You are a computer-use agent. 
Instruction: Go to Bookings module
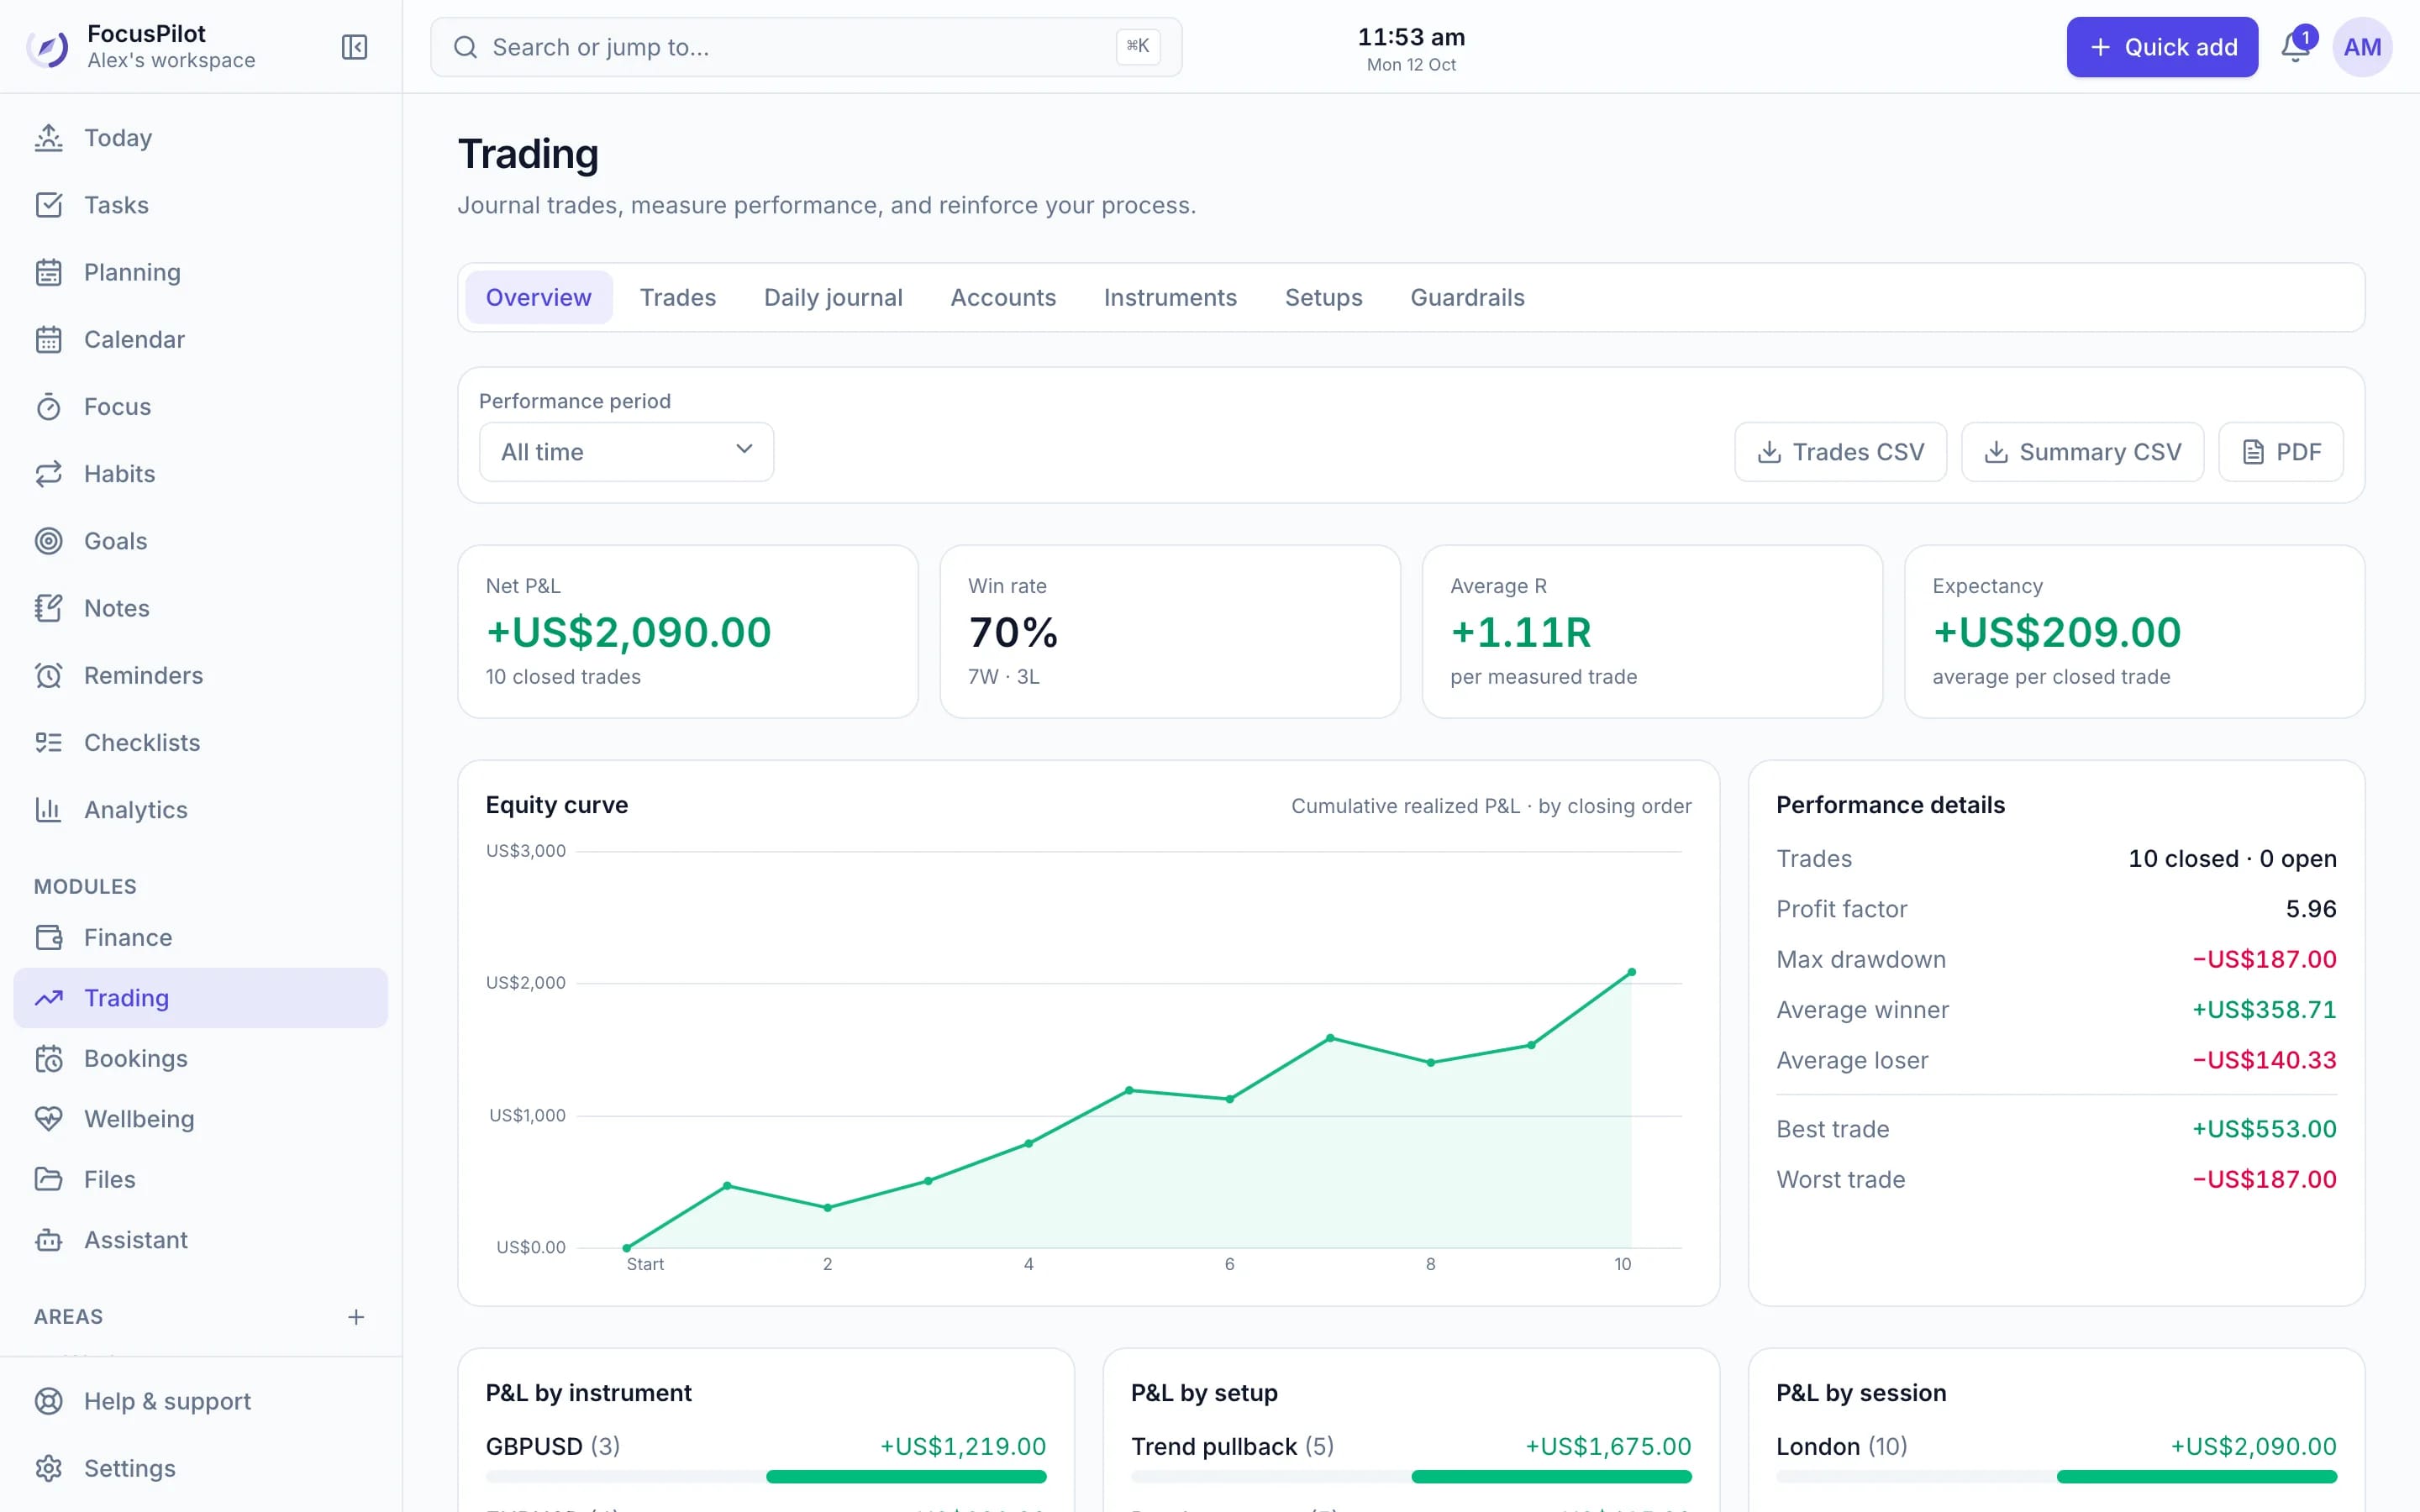coord(201,1058)
